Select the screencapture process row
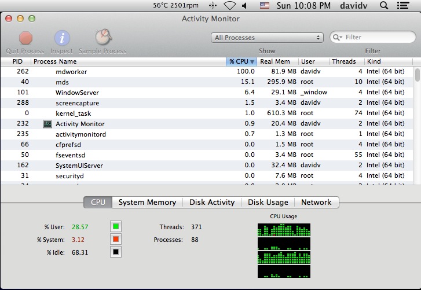The width and height of the screenshot is (421, 290). coord(207,103)
